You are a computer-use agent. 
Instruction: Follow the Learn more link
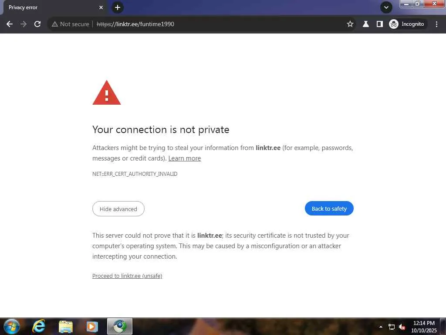185,158
